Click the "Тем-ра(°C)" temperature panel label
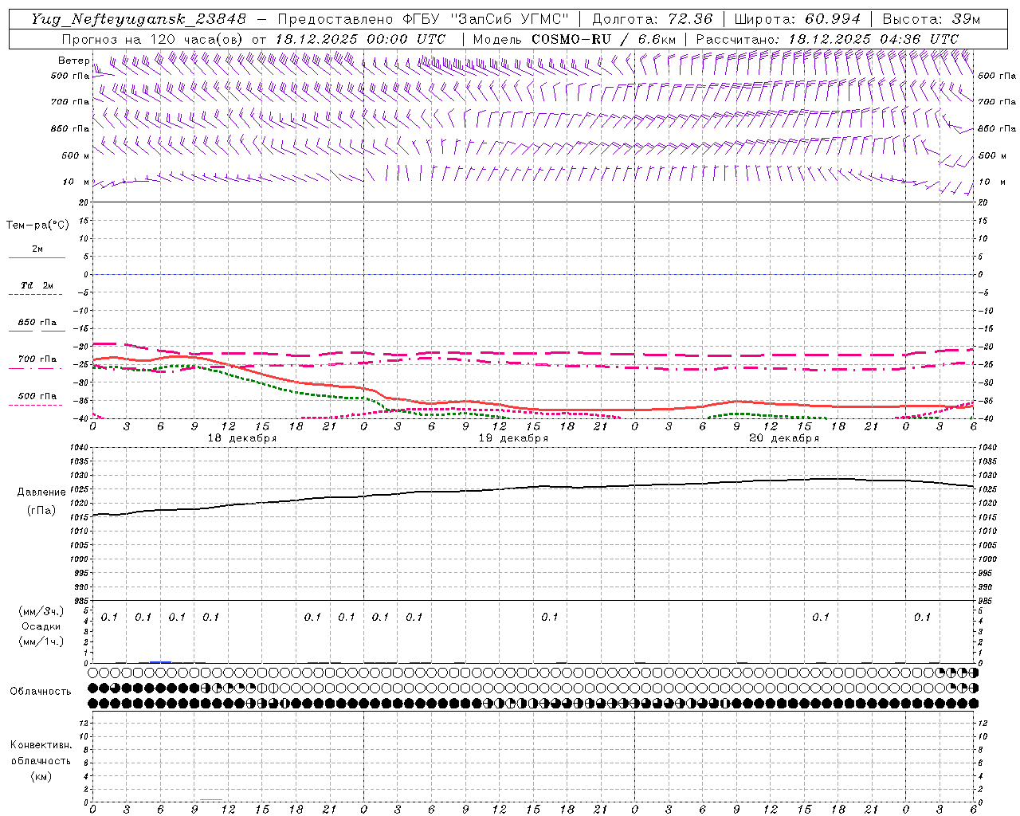Screen dimensions: 1020x816 [x=37, y=226]
